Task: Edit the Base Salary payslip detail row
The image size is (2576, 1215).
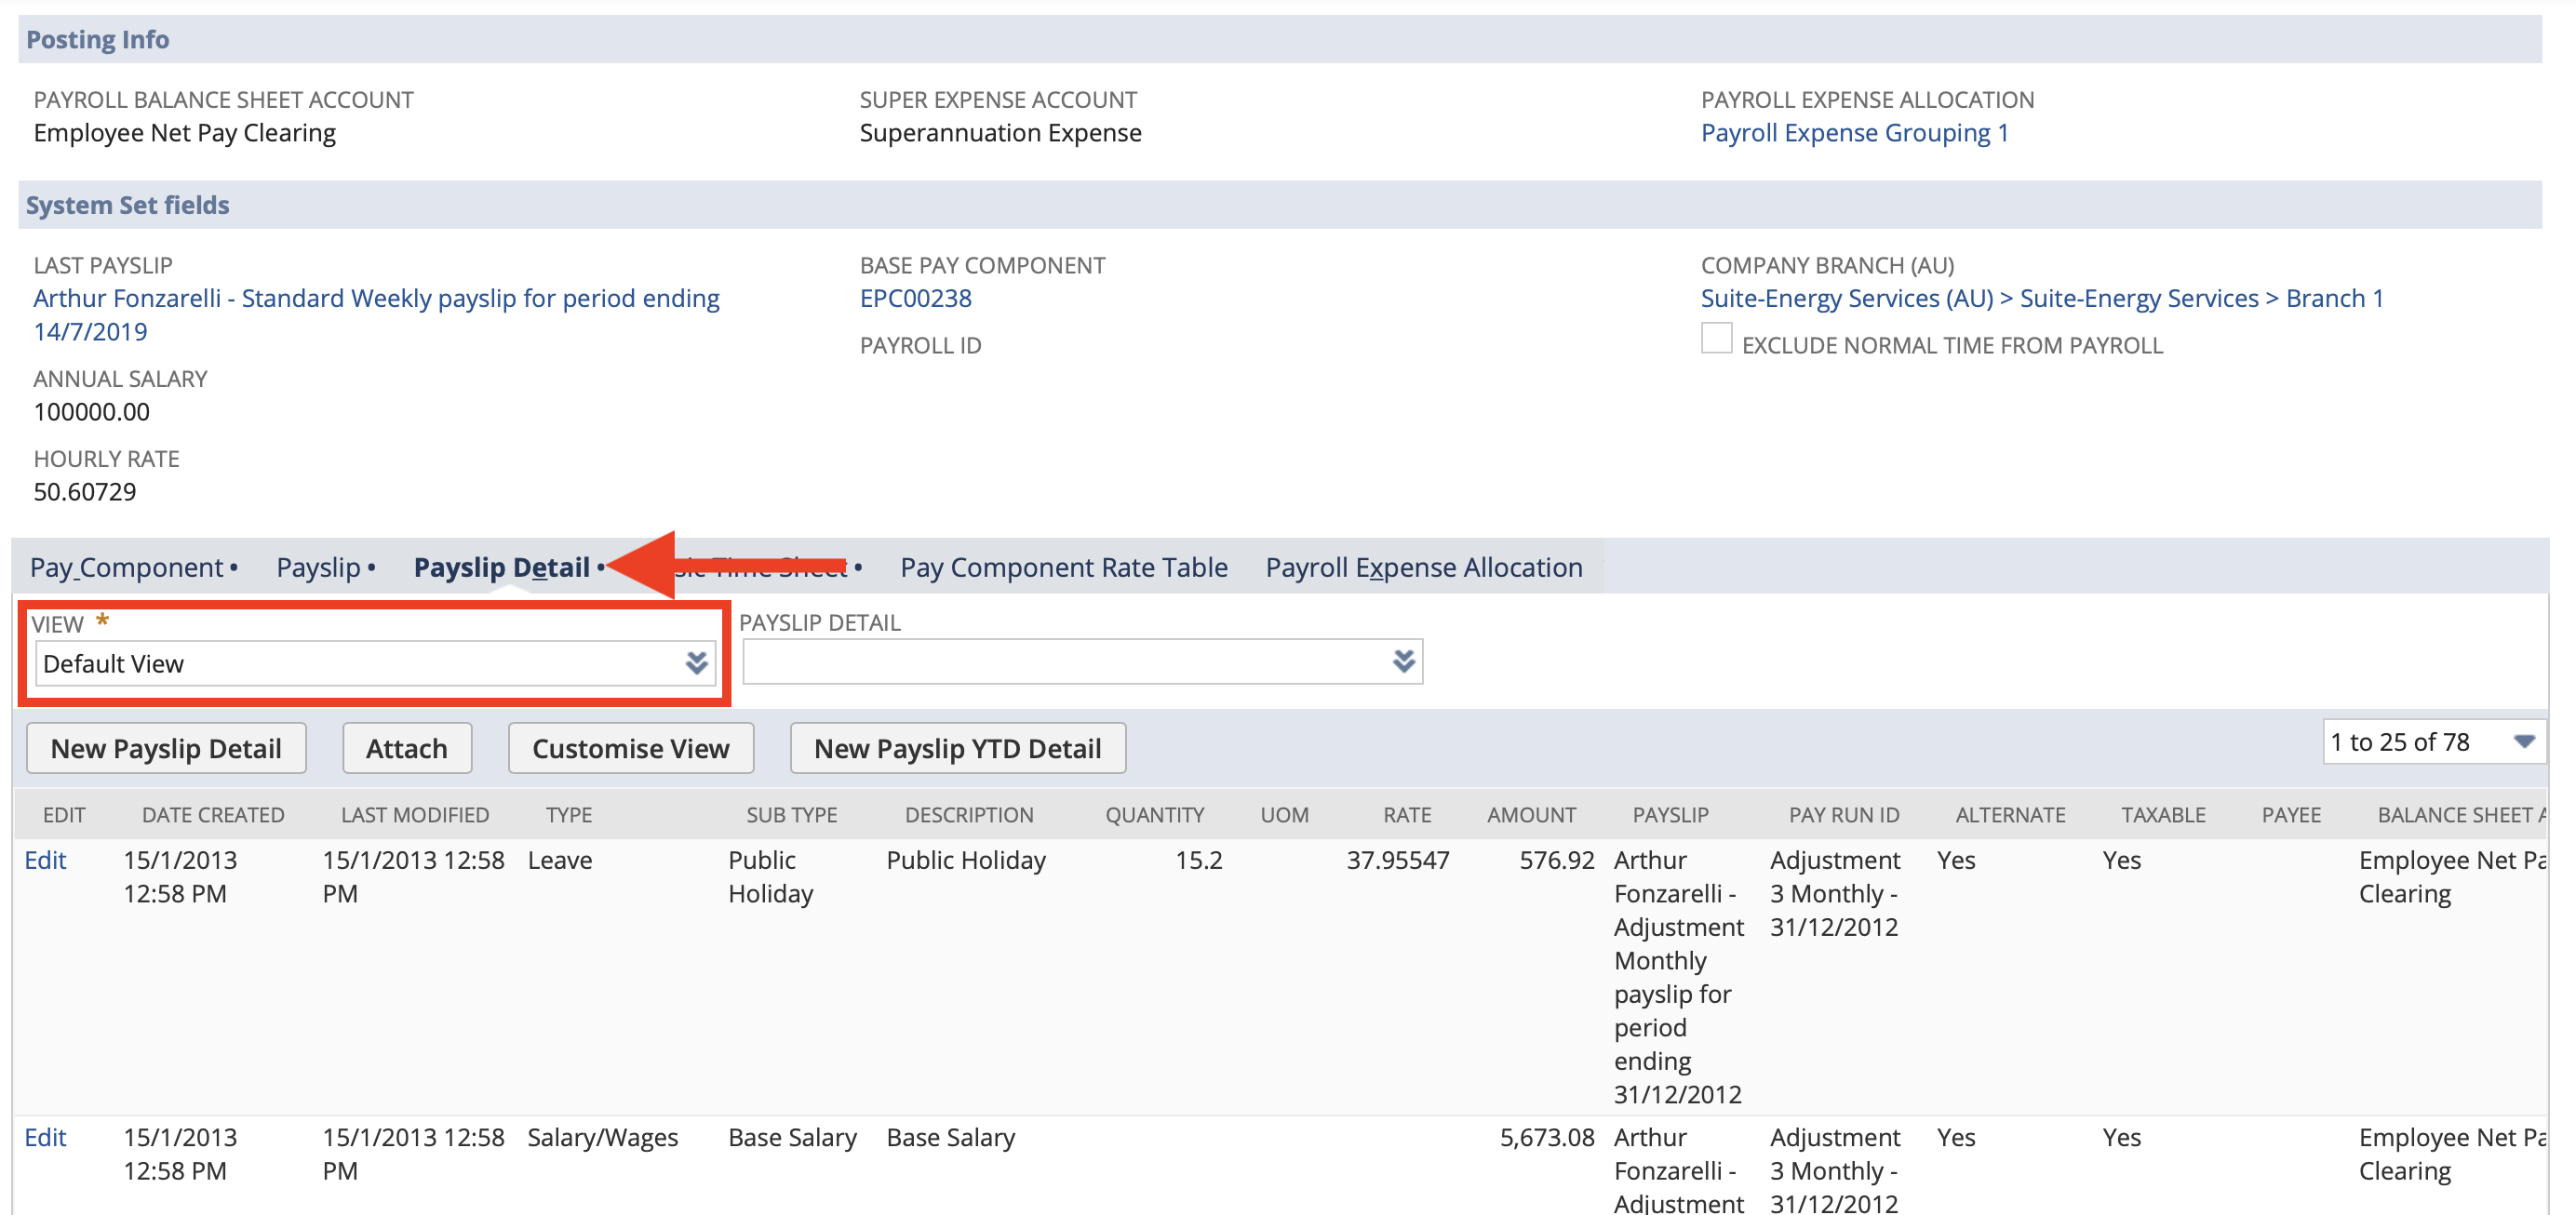Action: pos(46,1137)
